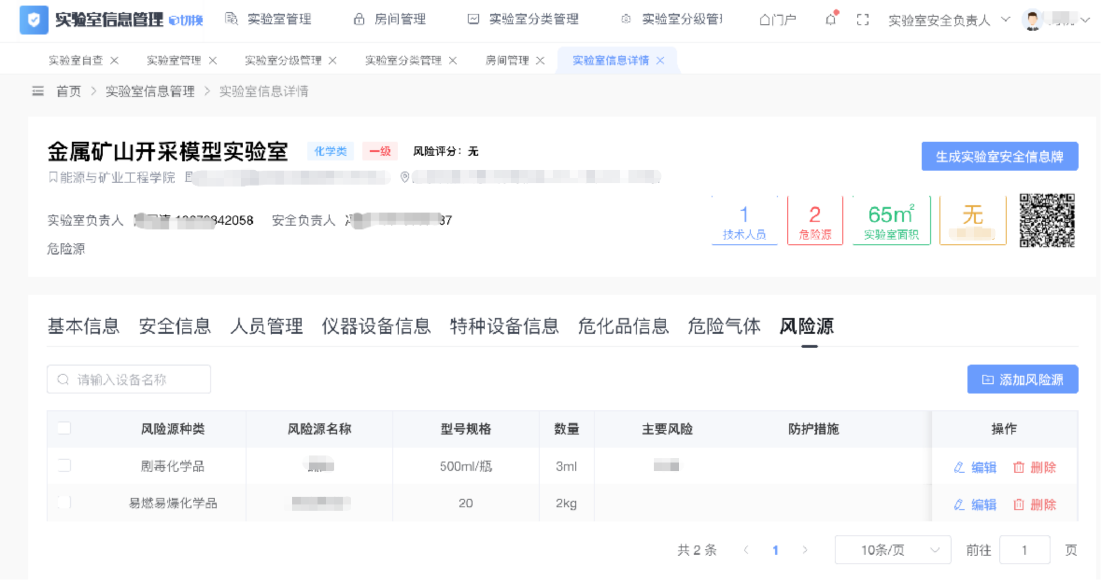Click the hamburger menu collapse icon
1101x580 pixels.
pos(38,91)
